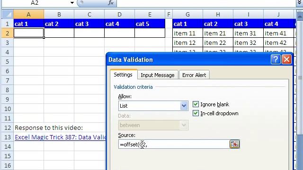Image resolution: width=303 pixels, height=170 pixels.
Task: Open the disabled Data between dropdown
Action: (184, 125)
